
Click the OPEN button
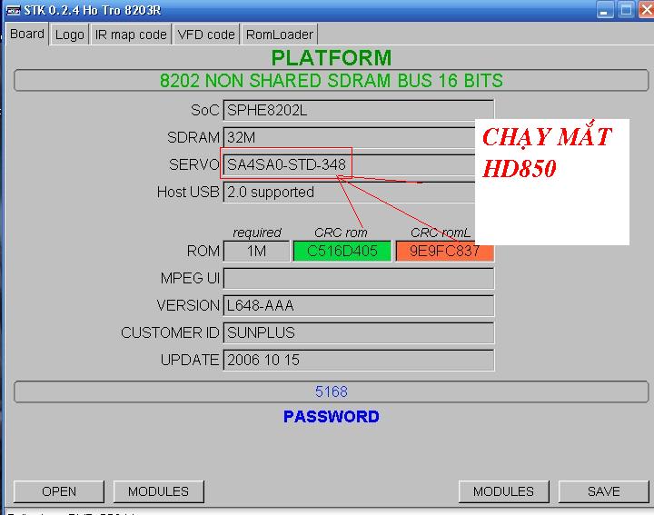pyautogui.click(x=59, y=491)
